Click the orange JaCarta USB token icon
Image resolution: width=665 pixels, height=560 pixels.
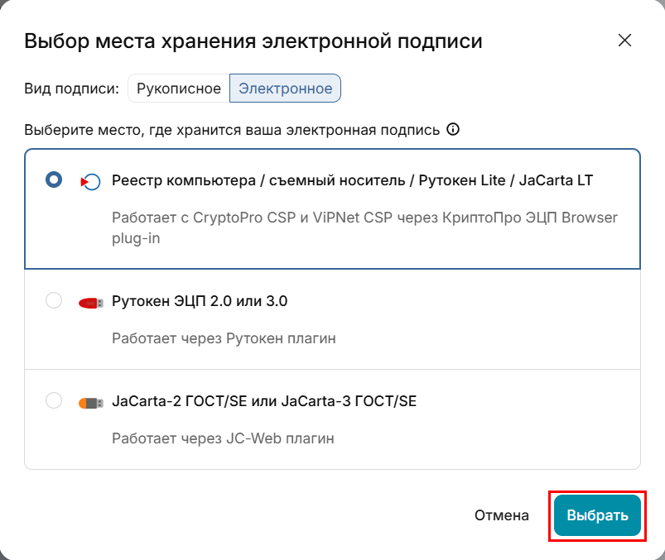coord(90,403)
